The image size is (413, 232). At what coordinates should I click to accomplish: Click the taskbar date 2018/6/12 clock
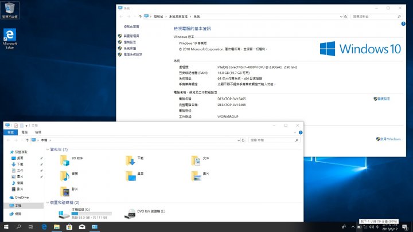tap(390, 229)
